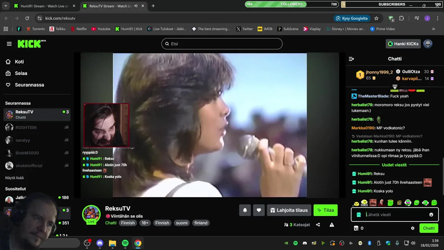
Task: Click the Finnish tag next to Chatti
Action: (x=128, y=223)
